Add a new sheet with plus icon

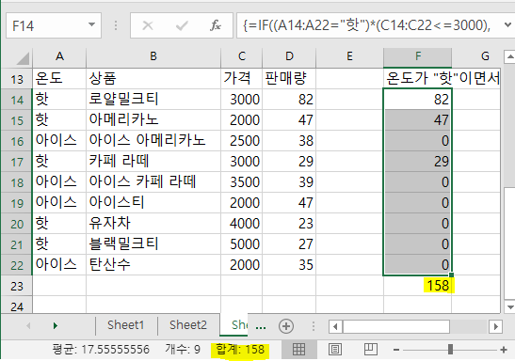[x=286, y=326]
